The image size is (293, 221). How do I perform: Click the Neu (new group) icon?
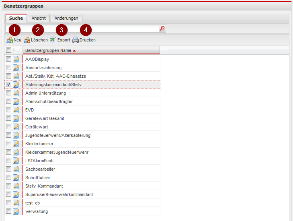click(9, 40)
